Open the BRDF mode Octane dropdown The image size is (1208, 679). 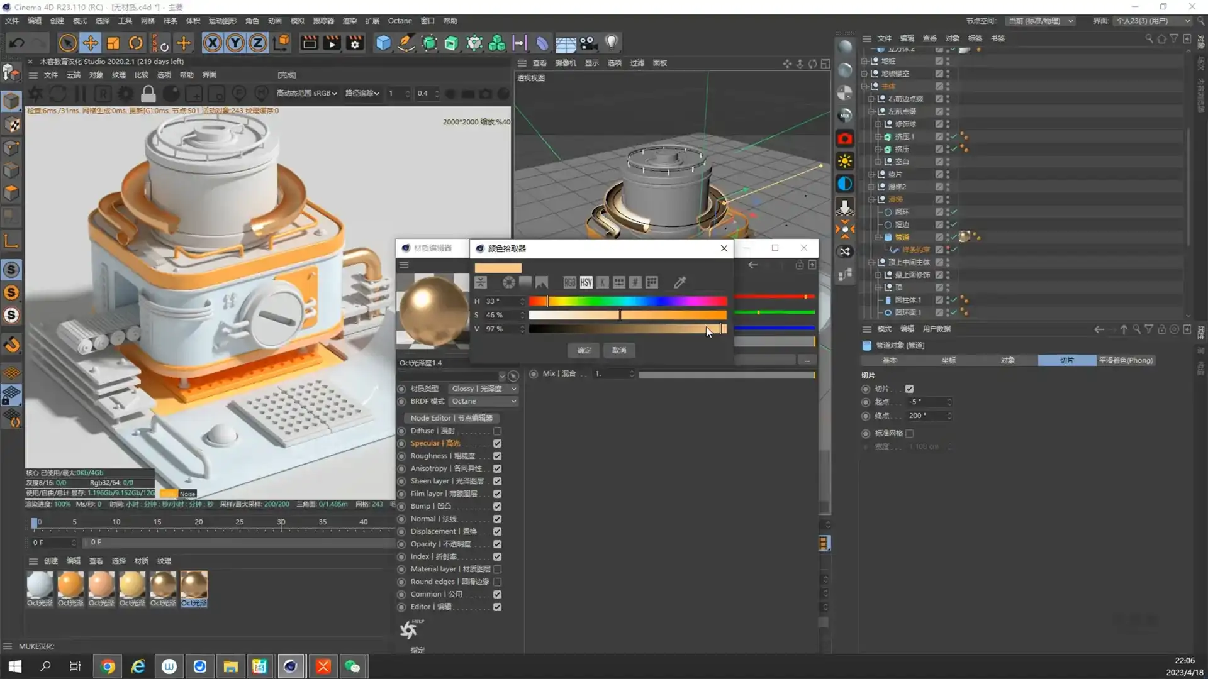(483, 401)
